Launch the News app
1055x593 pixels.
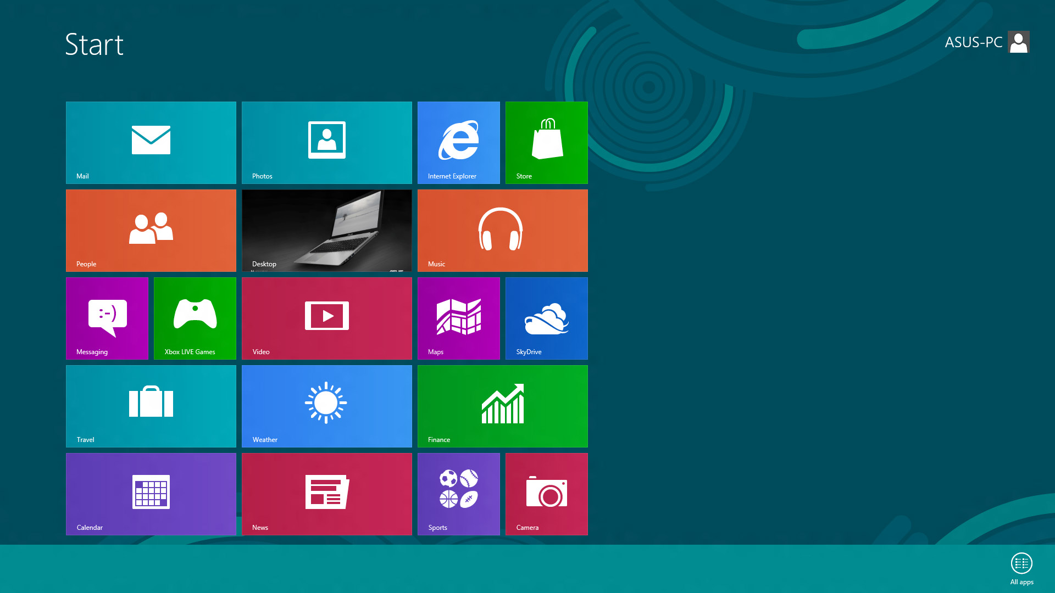tap(327, 494)
